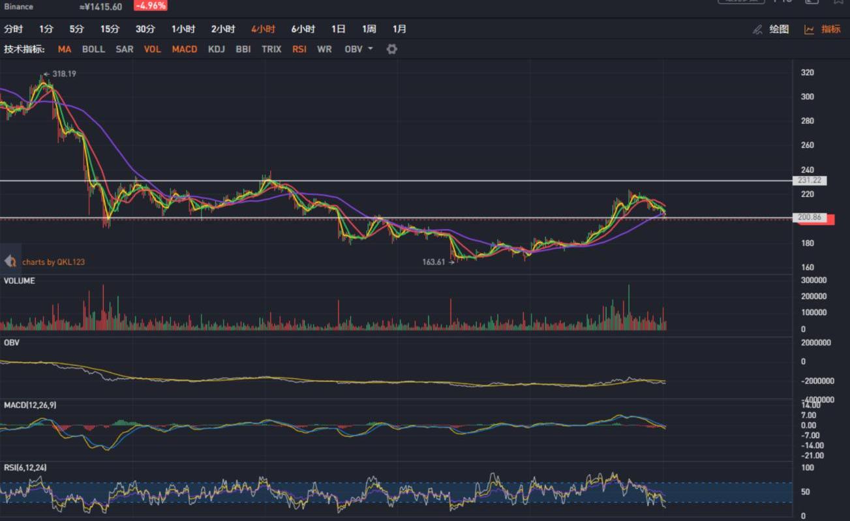Screen dimensions: 850x521
Task: Select the 1日 timeframe tab
Action: click(x=338, y=29)
